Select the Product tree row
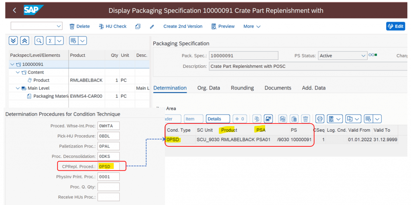 click(x=79, y=80)
